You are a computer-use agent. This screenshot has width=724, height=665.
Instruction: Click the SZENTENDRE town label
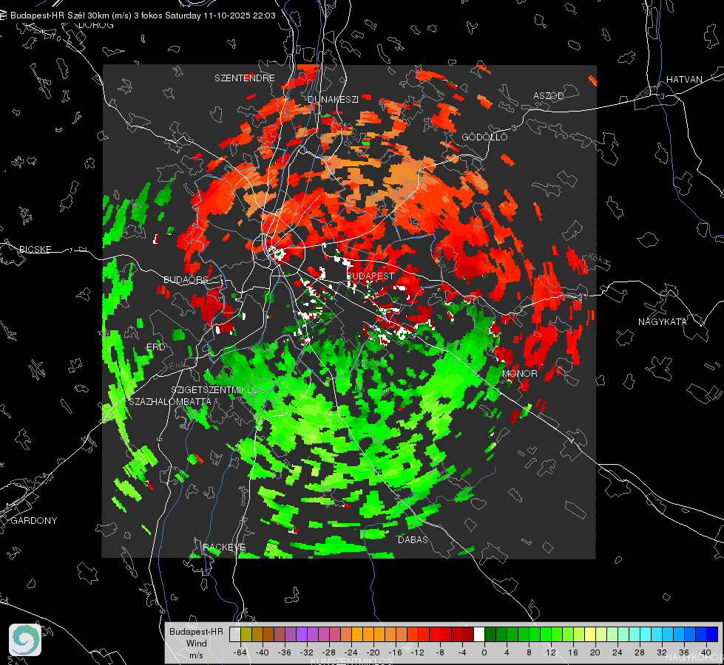(245, 78)
